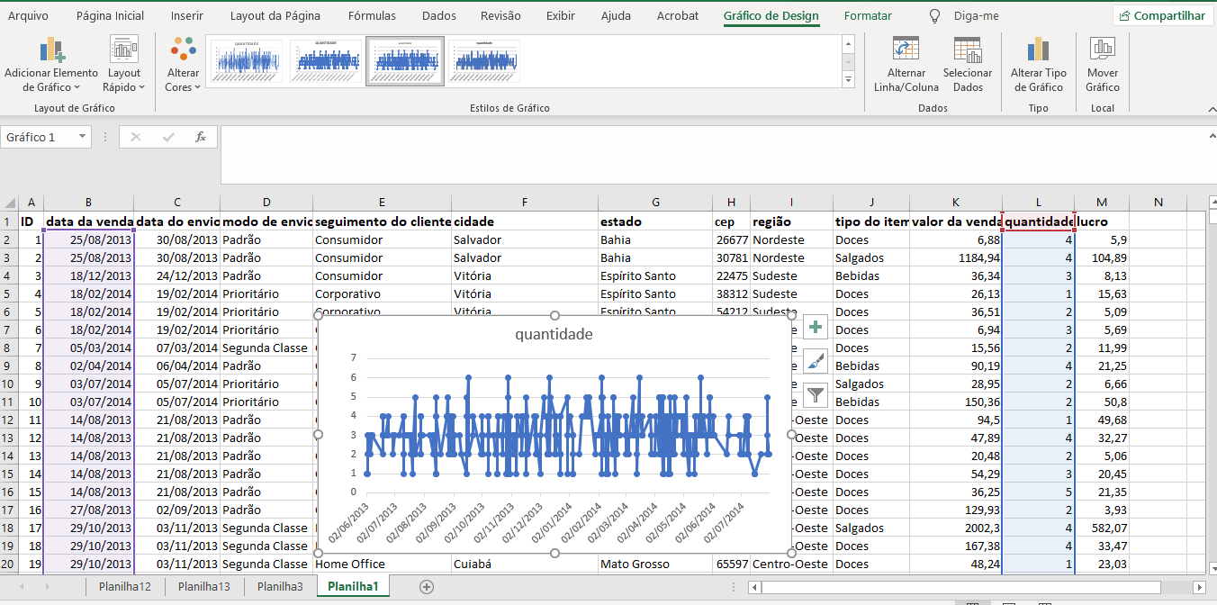
Task: Open chart filters funnel button
Action: pyautogui.click(x=816, y=394)
